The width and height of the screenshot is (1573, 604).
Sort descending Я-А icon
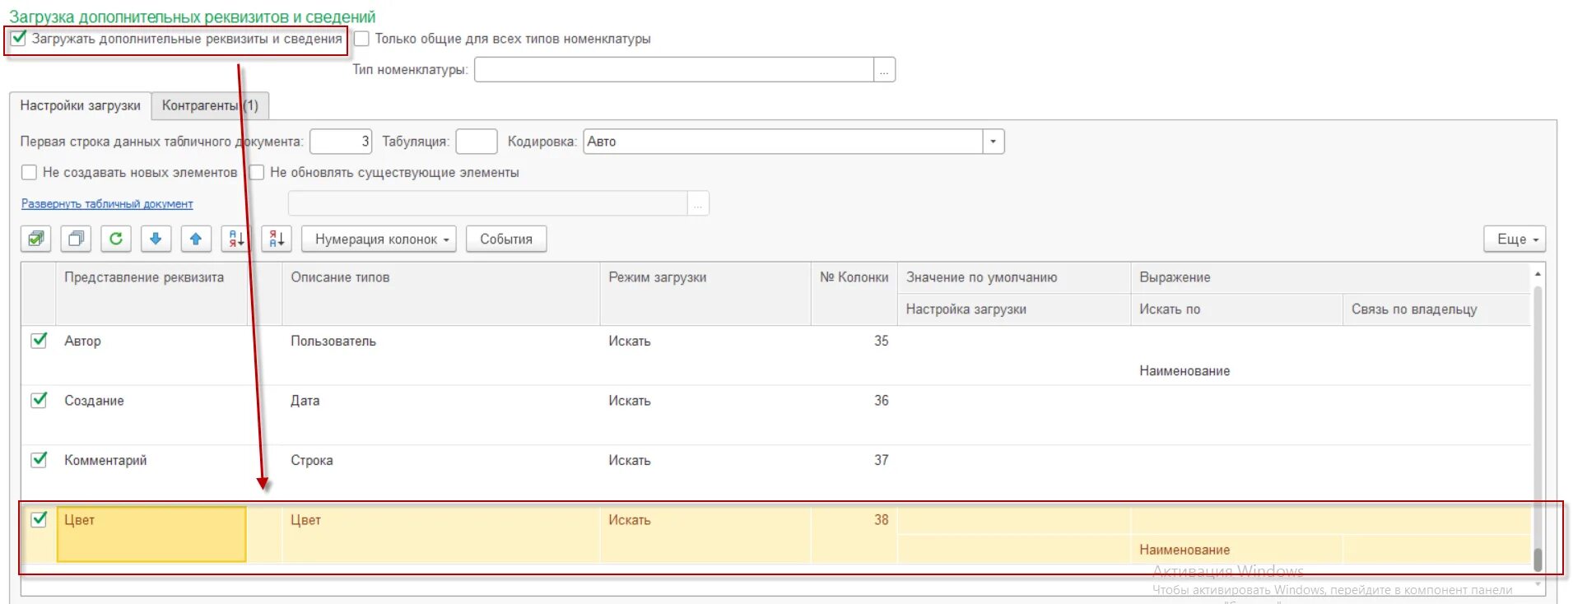click(x=277, y=239)
